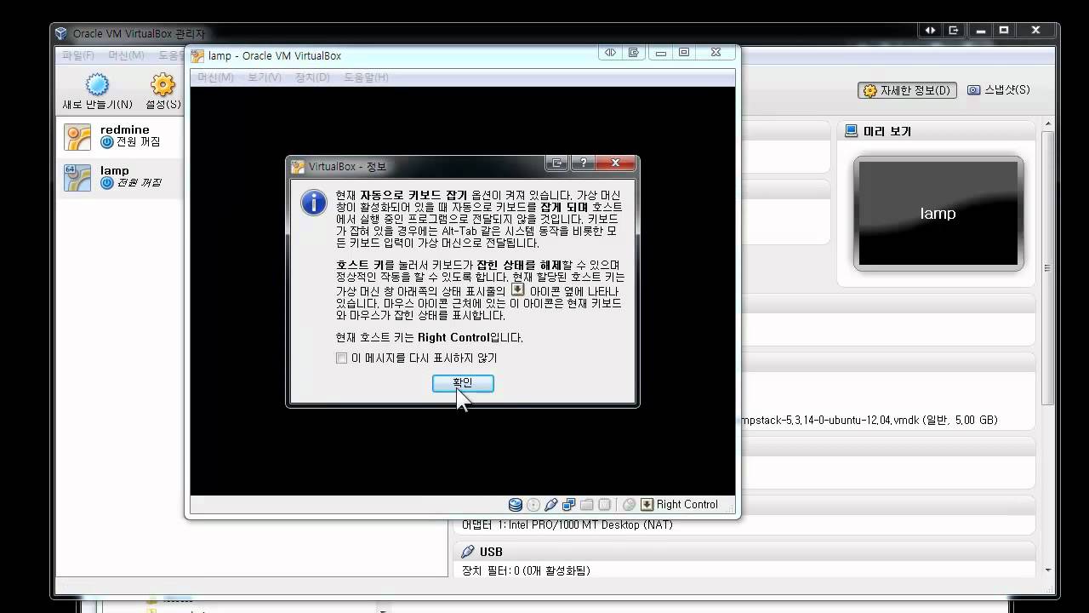Image resolution: width=1089 pixels, height=613 pixels.
Task: Click the network adapter icon in VM status bar
Action: point(569,505)
